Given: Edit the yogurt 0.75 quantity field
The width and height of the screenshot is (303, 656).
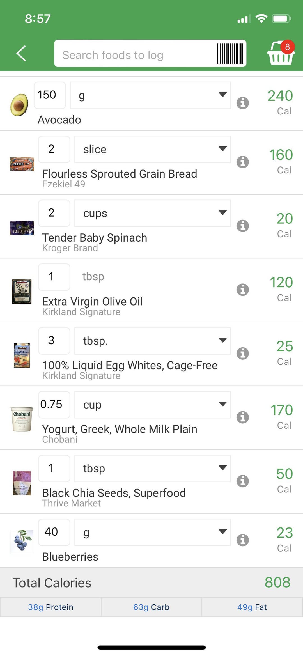Looking at the screenshot, I should [54, 405].
